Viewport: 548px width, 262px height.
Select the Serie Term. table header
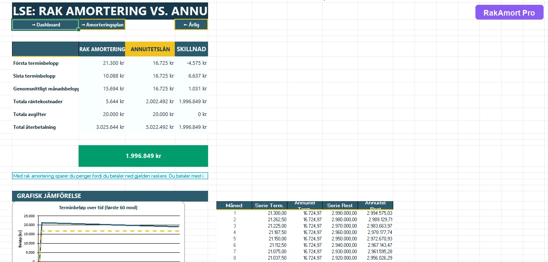point(269,206)
